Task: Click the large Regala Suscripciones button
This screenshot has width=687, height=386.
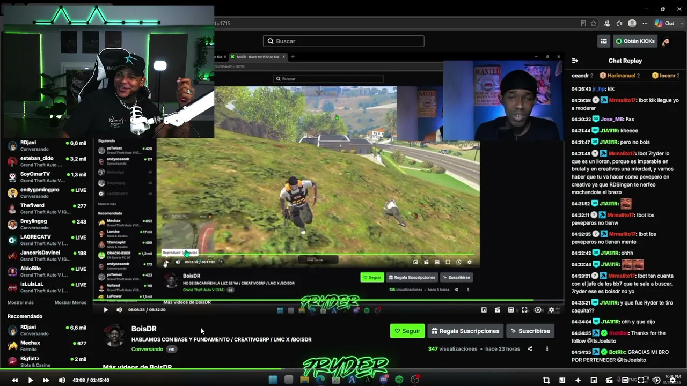Action: tap(465, 331)
